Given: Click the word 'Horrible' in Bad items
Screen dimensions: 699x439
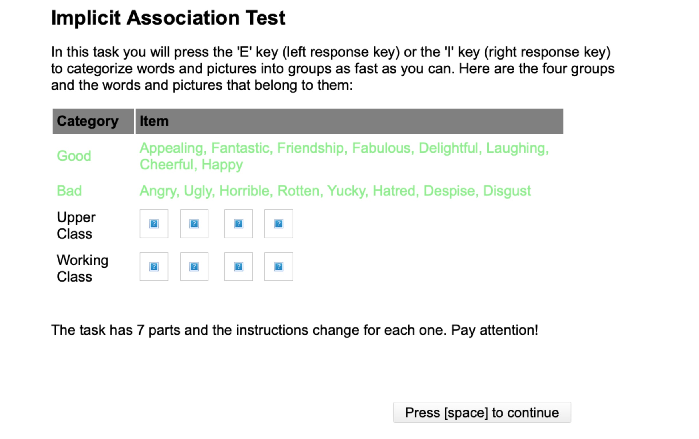Looking at the screenshot, I should click(x=244, y=191).
